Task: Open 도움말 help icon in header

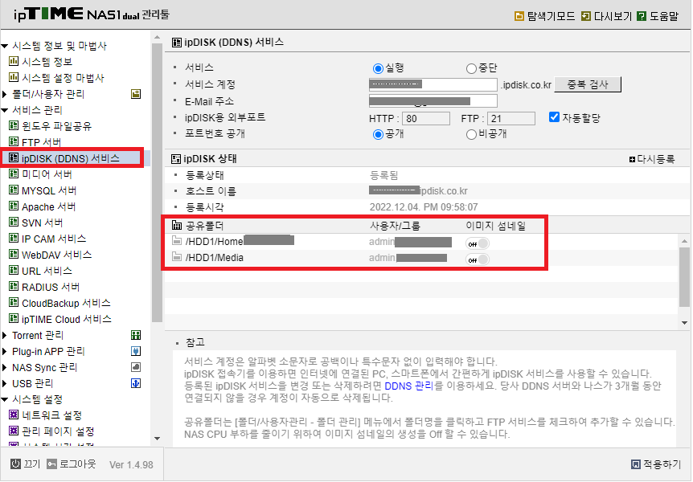Action: click(642, 16)
